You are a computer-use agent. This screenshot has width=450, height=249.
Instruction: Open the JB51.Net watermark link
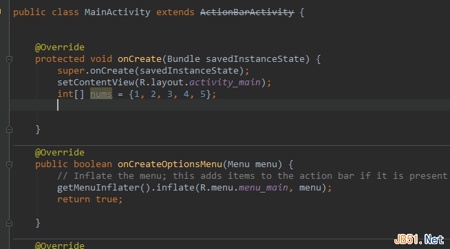(x=419, y=239)
